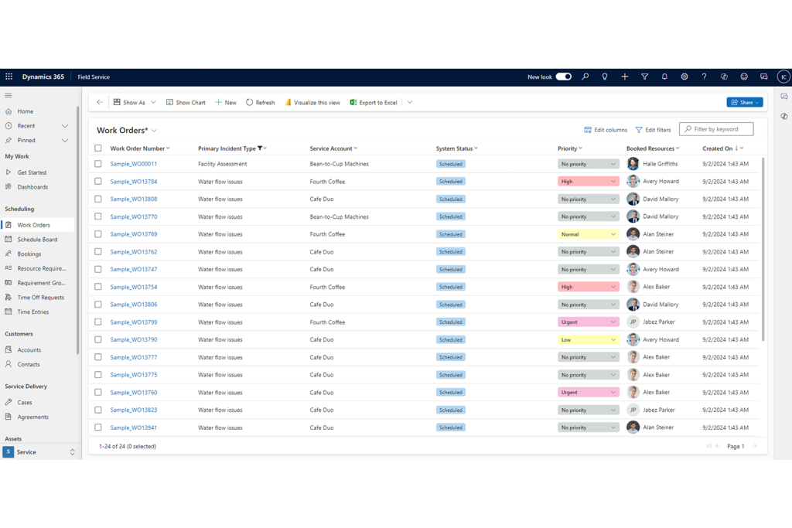Viewport: 792px width, 528px height.
Task: Open the notifications bell
Action: click(664, 77)
